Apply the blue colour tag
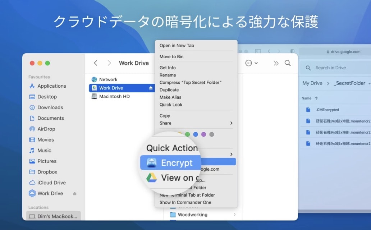Screen dimensions: 371x230 [196, 134]
